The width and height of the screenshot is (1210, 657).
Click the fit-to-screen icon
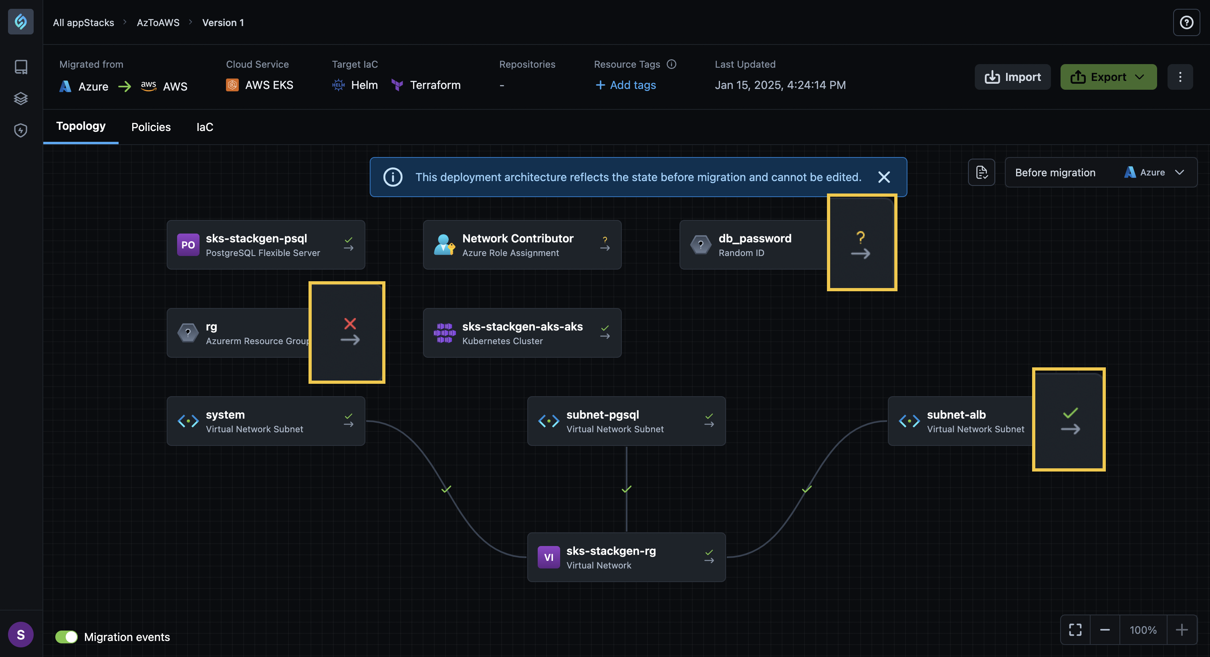click(1075, 630)
